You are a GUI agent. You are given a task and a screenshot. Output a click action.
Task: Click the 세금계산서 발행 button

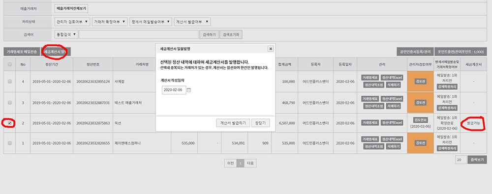tap(56, 52)
